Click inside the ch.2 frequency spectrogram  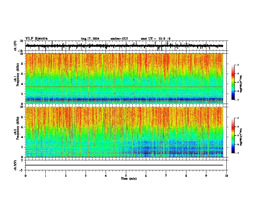point(124,132)
